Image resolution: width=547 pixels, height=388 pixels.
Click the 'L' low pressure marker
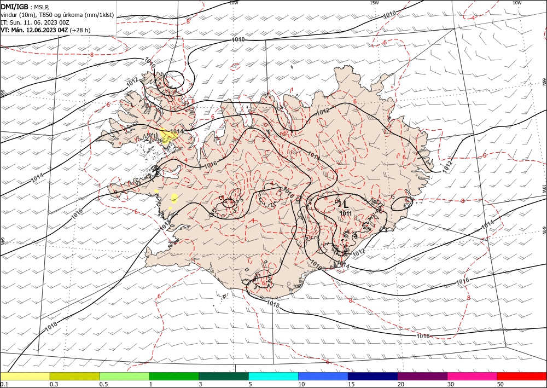pyautogui.click(x=346, y=205)
